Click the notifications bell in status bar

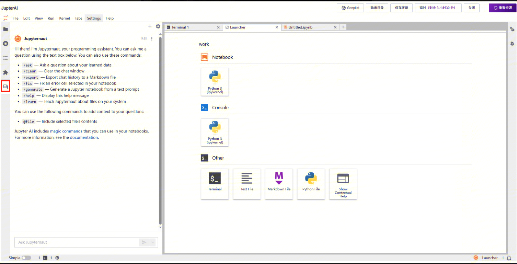509,258
